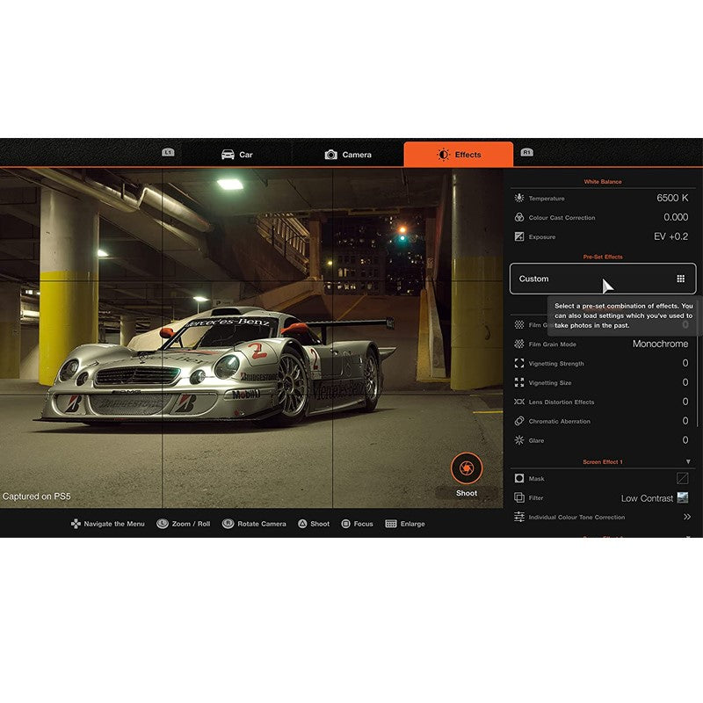Toggle the Mask empty swatch box
This screenshot has height=703, width=703.
tap(683, 478)
